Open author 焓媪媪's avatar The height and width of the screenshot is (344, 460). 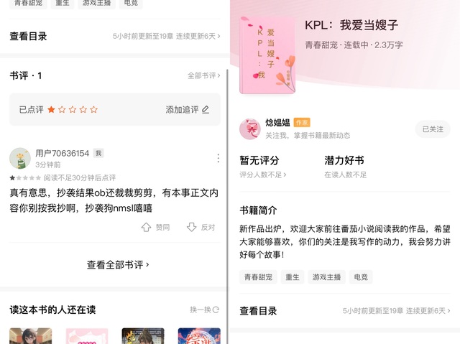click(250, 129)
